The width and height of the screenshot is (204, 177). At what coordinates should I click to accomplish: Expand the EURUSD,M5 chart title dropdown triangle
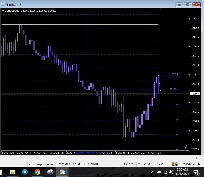coord(3,11)
